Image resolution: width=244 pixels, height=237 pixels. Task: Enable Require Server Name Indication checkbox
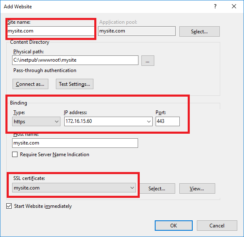pos(15,155)
